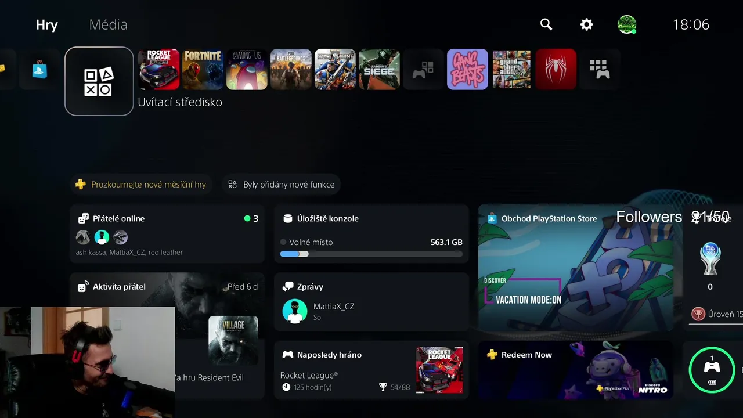Open the search magnifier icon
743x418 pixels.
coord(546,24)
